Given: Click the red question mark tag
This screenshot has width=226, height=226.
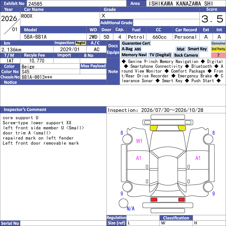Looking at the screenshot, I should pos(218,55).
